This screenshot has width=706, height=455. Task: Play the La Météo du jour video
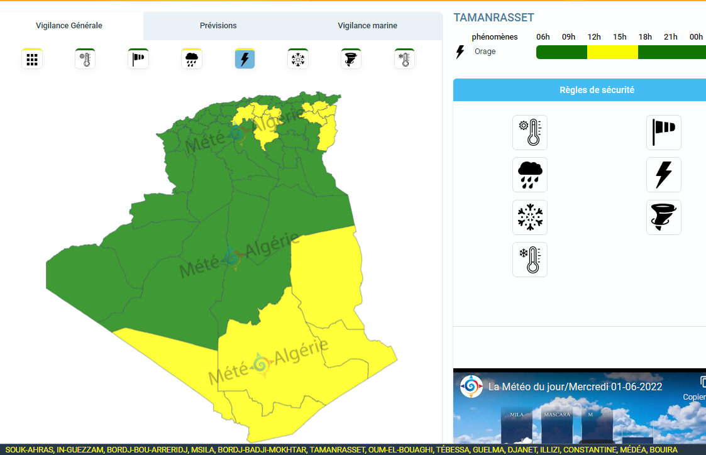(x=579, y=415)
